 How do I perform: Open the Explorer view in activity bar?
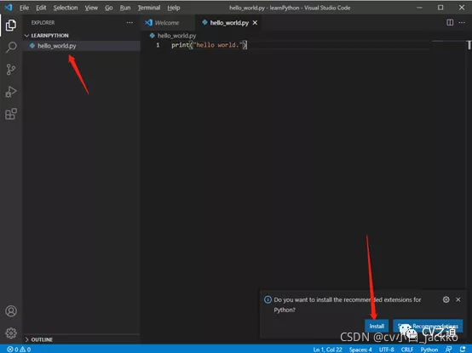click(x=11, y=26)
